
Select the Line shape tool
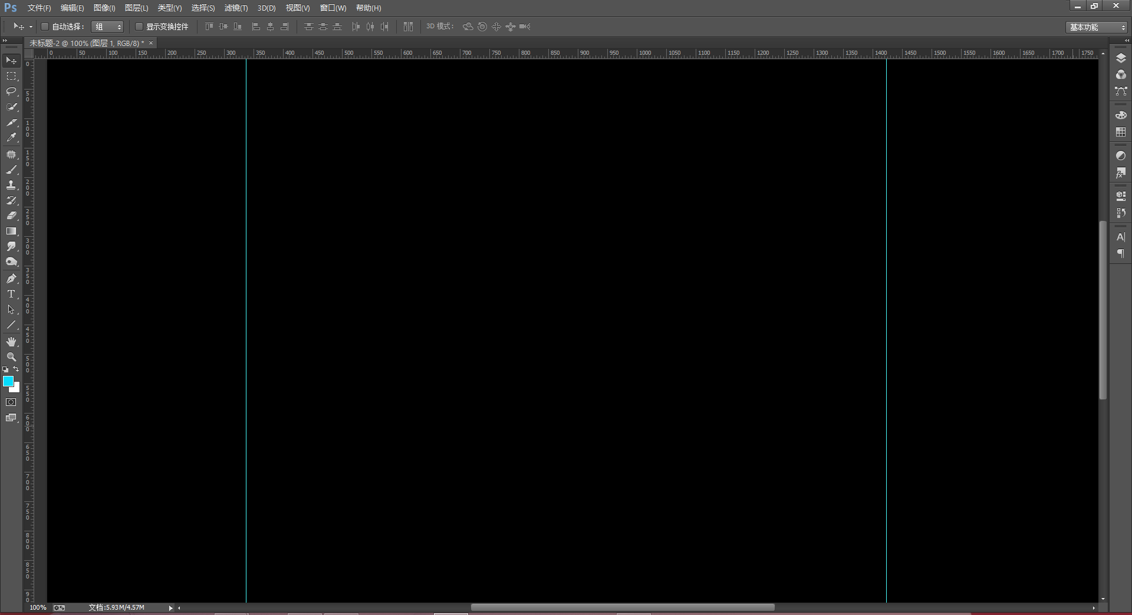(11, 325)
